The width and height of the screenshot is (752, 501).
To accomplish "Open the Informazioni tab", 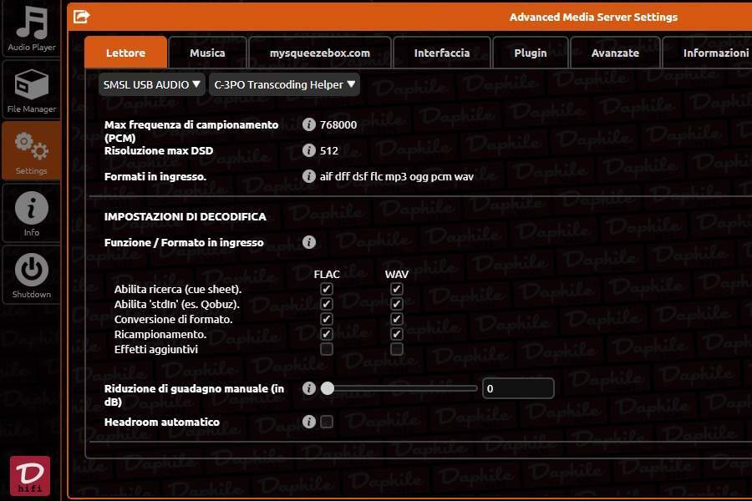I will [708, 53].
